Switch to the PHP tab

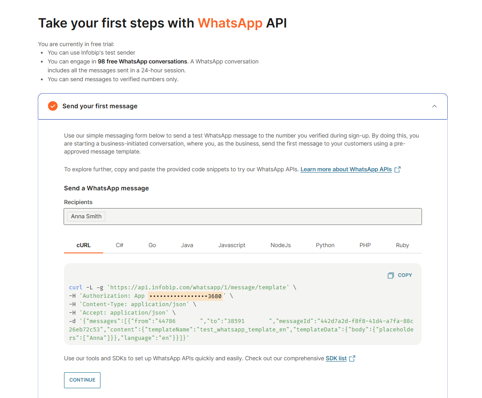[365, 245]
